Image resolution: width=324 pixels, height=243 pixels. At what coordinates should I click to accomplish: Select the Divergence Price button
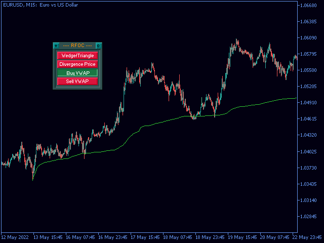[77, 64]
